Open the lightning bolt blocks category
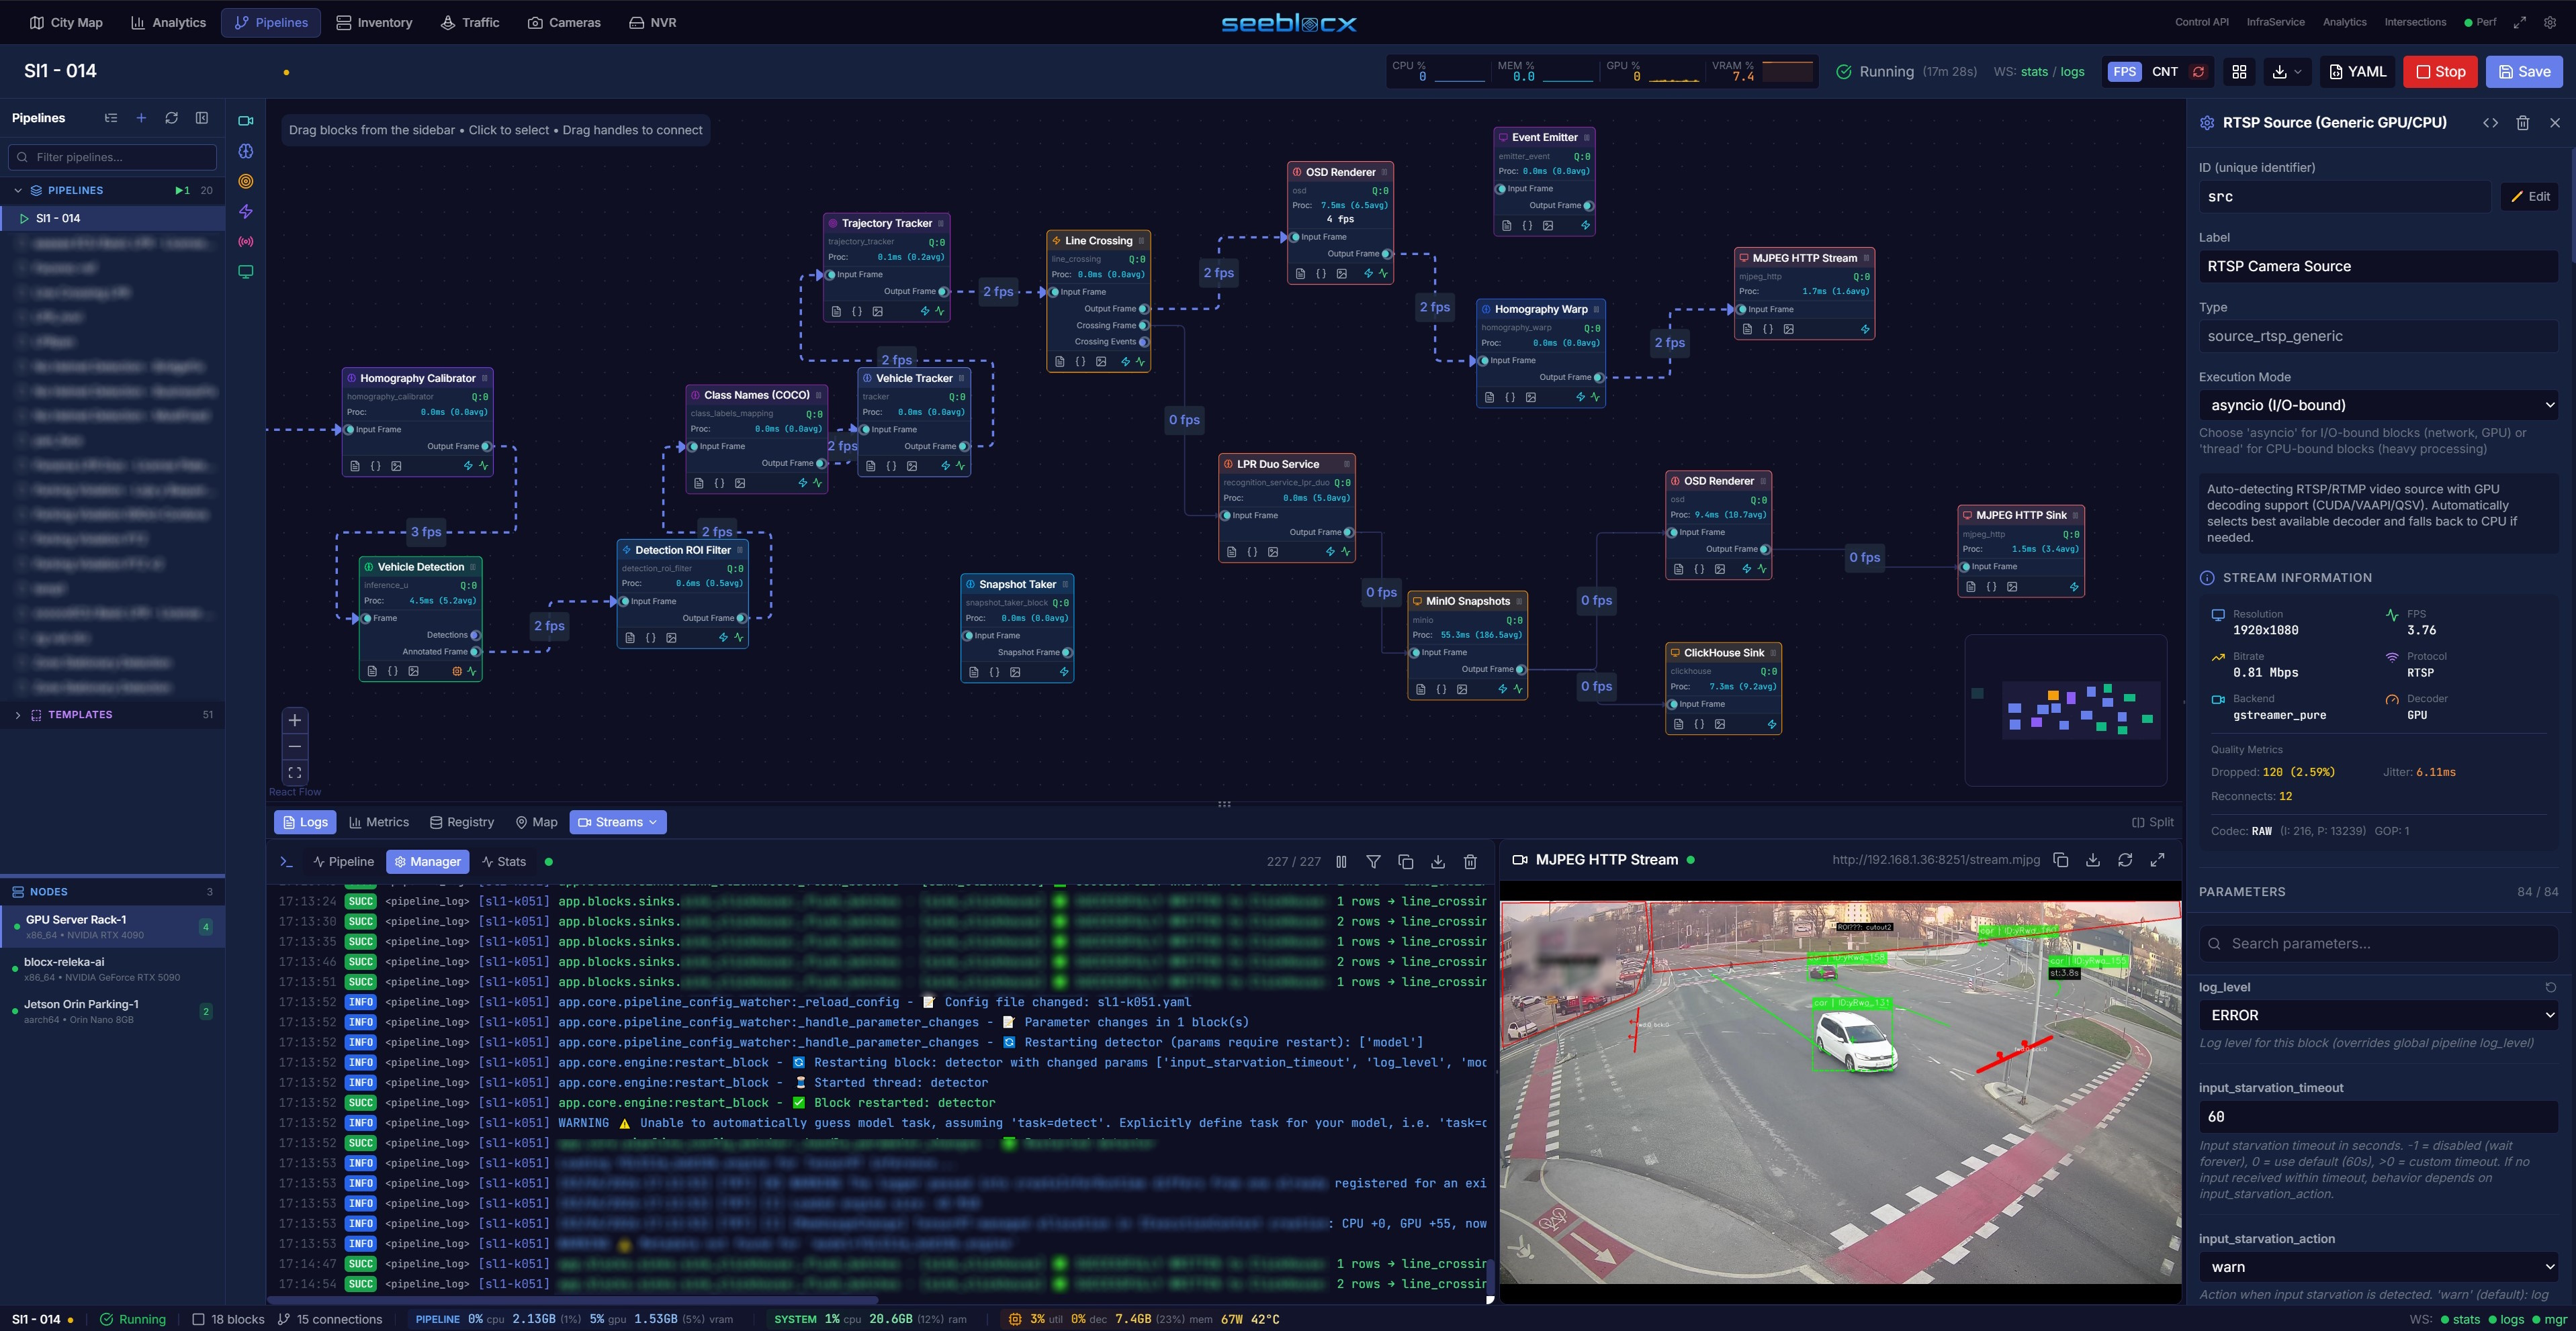The height and width of the screenshot is (1331, 2576). point(245,211)
